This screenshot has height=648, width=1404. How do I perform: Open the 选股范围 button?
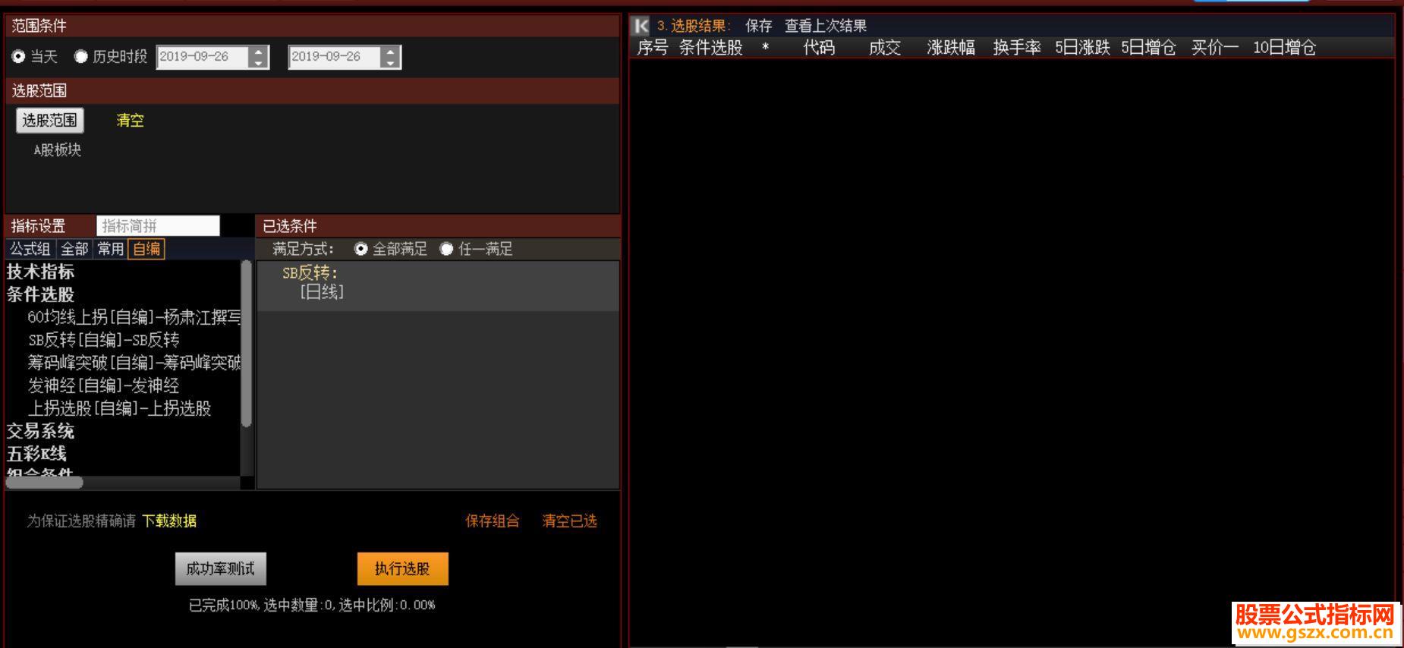50,120
